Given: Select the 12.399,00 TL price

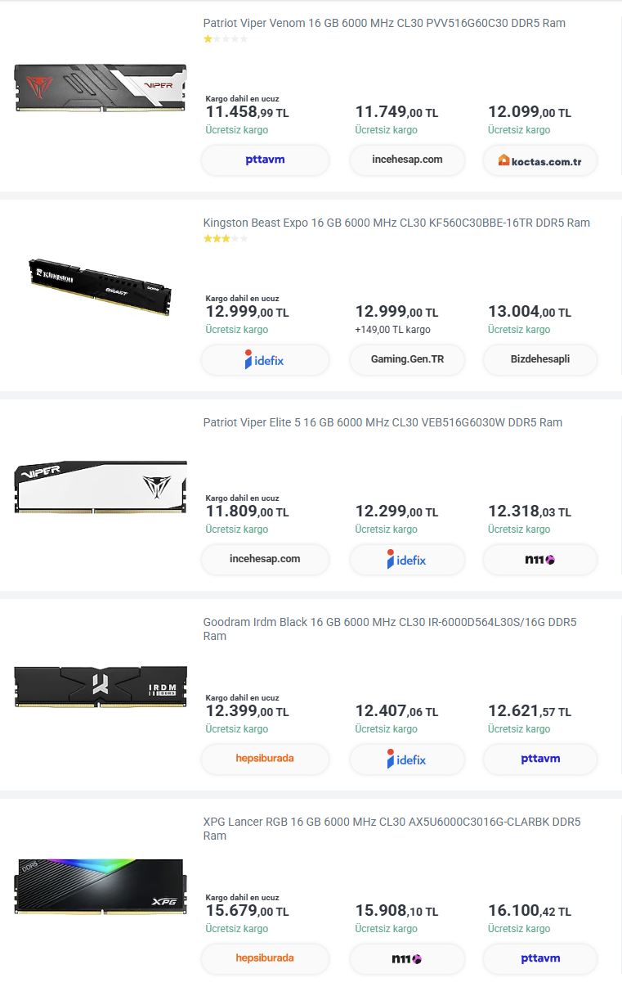Looking at the screenshot, I should 247,711.
